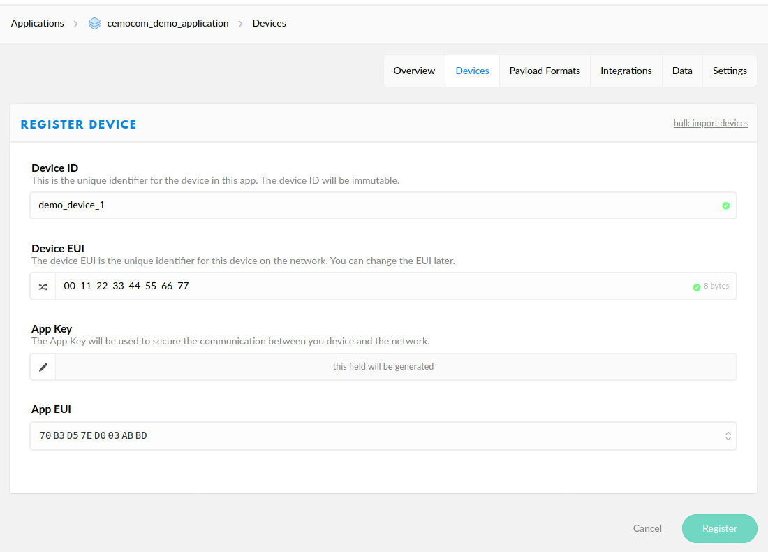Switch to the Overview tab
The width and height of the screenshot is (768, 552).
[414, 71]
